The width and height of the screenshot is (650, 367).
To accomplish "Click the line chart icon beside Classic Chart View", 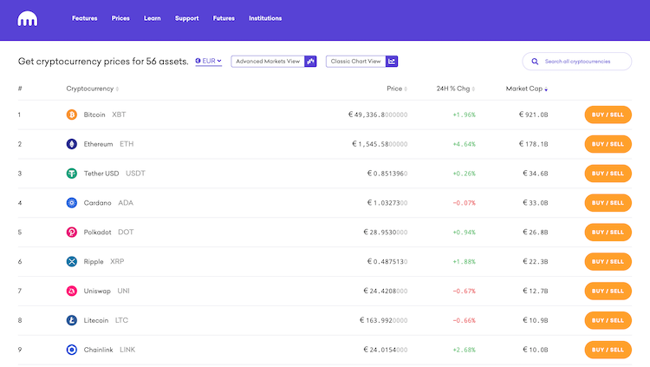I will coord(392,62).
